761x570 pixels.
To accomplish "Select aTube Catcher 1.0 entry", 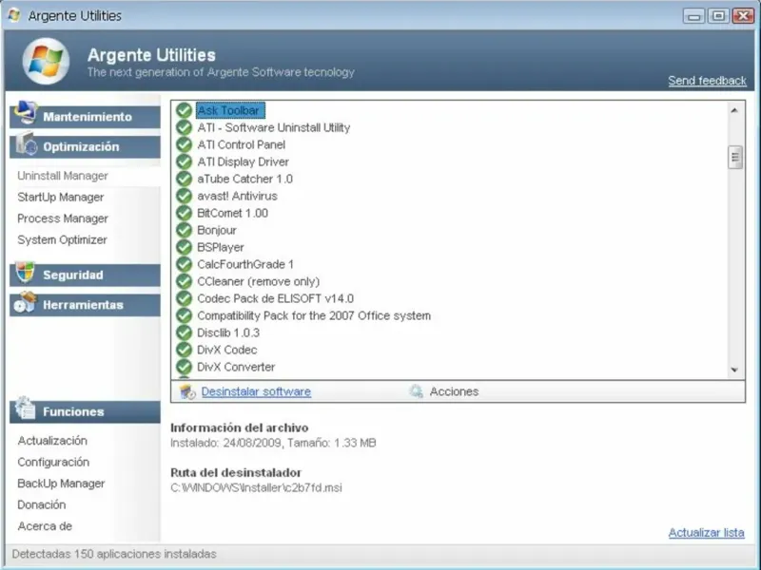I will tap(245, 179).
